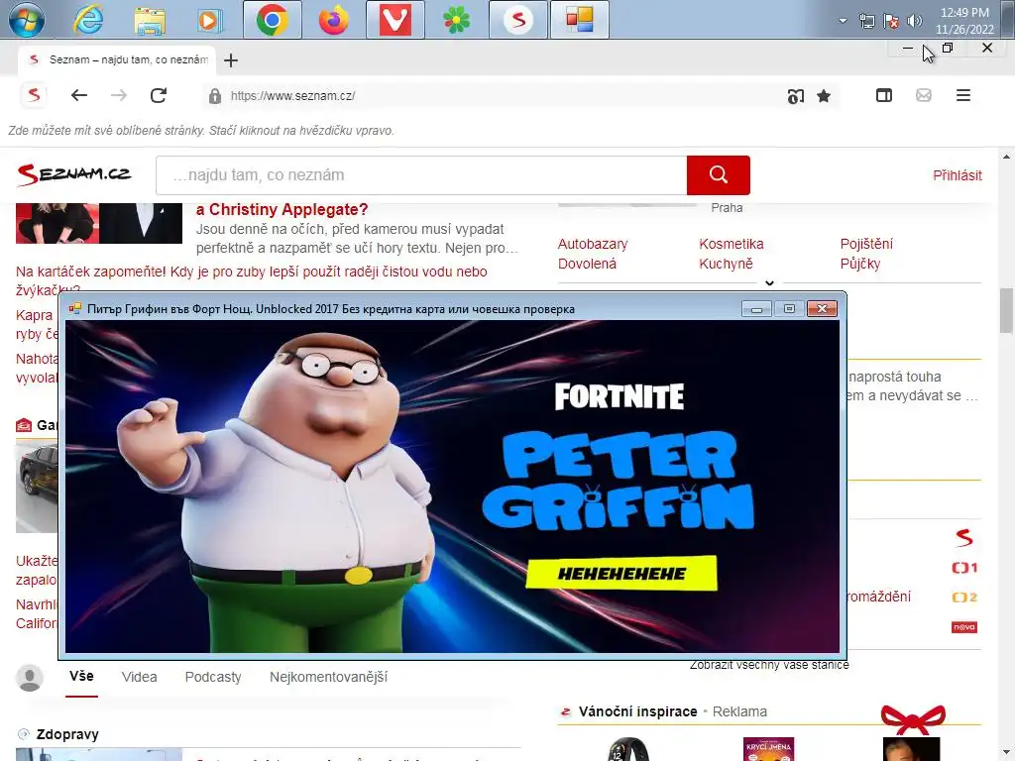Open the Windows Start orb
Viewport: 1015px width, 761px height.
coord(27,19)
